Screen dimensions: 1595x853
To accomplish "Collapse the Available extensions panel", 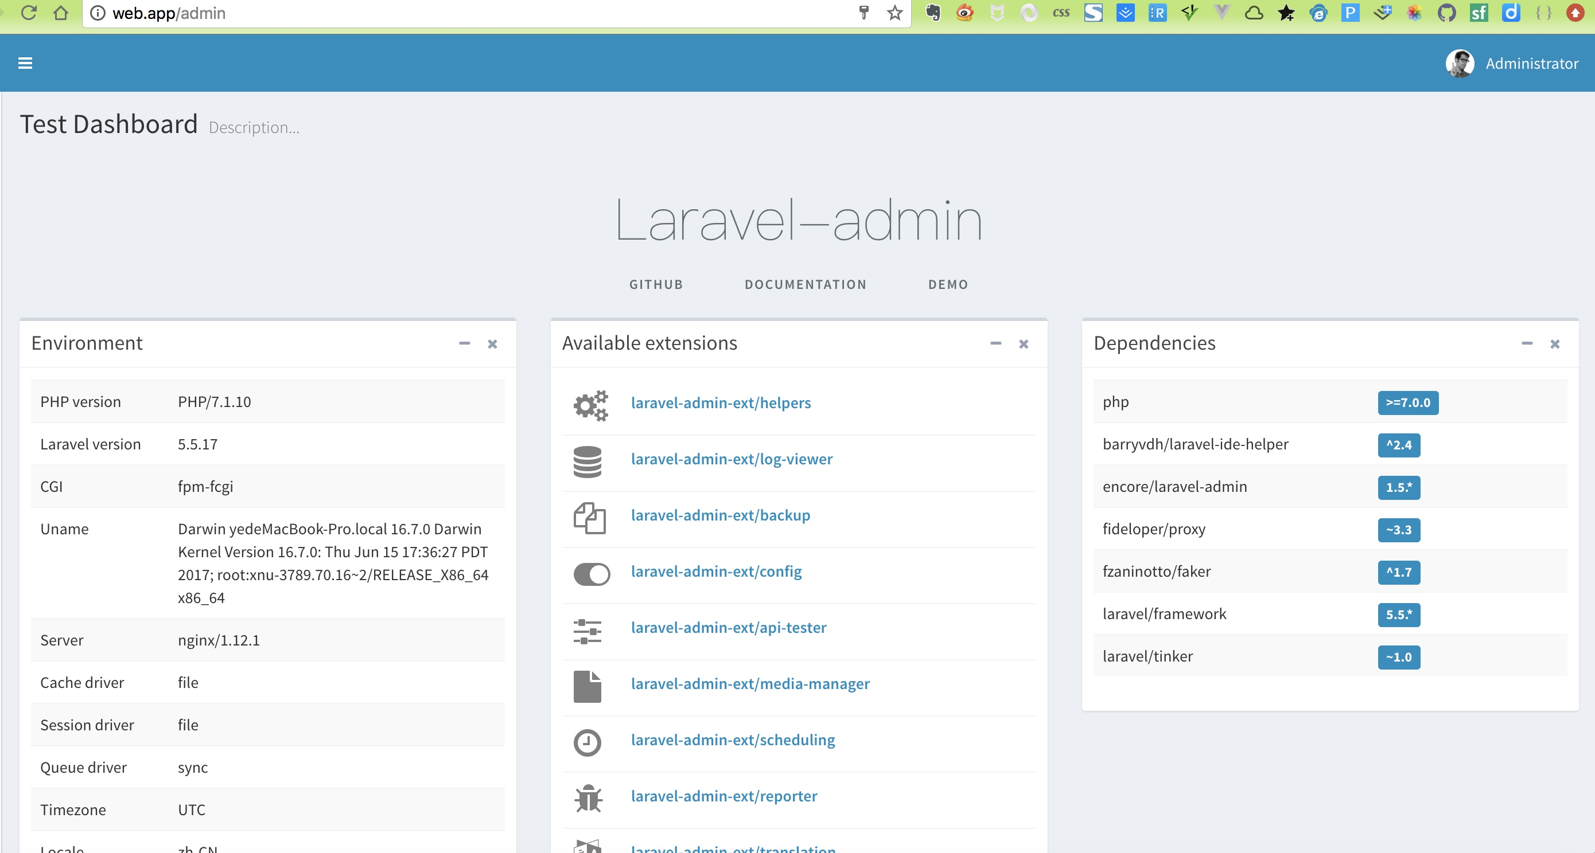I will coord(995,343).
